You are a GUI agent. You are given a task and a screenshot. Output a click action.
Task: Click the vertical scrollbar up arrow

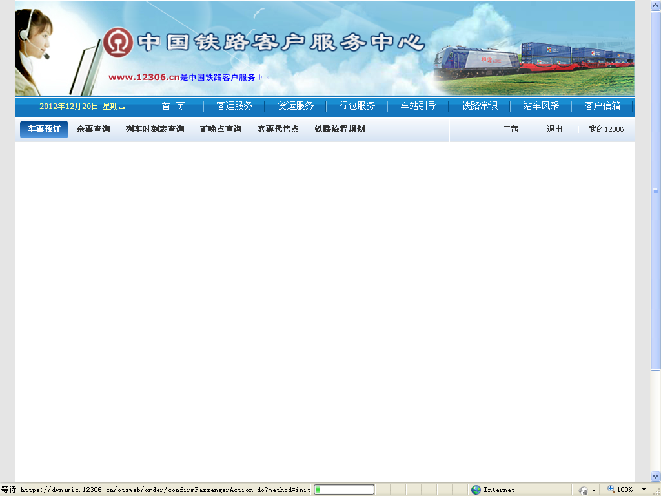click(x=656, y=5)
